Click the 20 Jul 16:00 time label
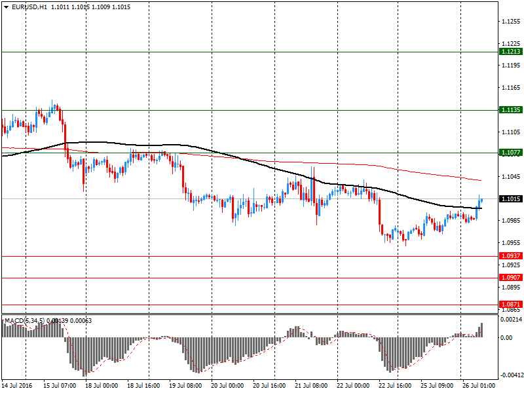 (269, 385)
